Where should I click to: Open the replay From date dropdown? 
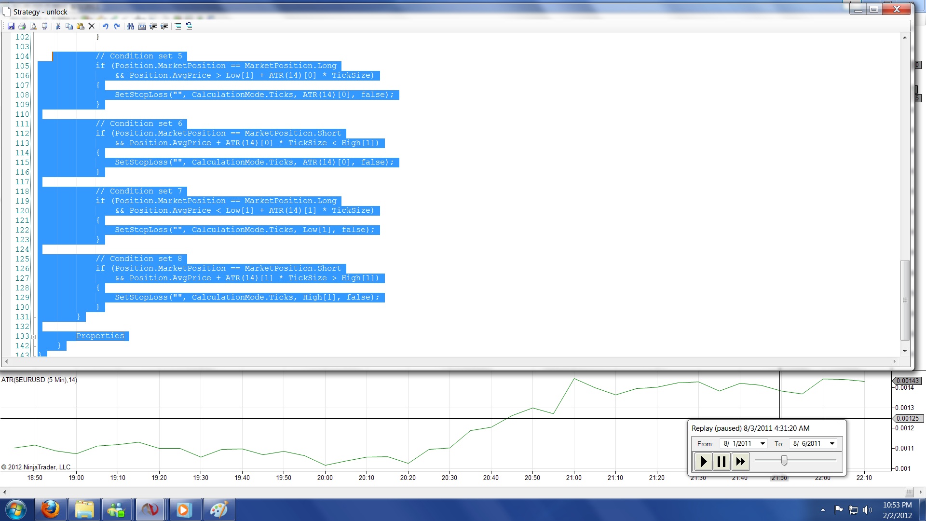click(x=763, y=443)
